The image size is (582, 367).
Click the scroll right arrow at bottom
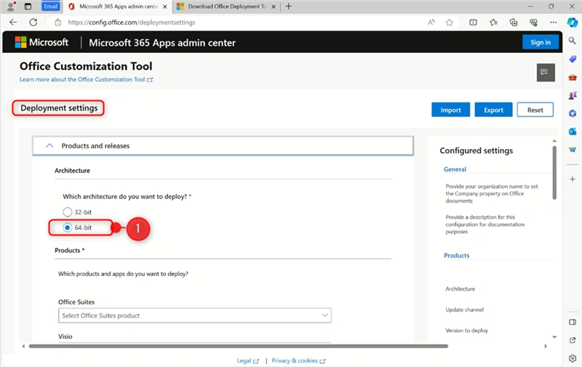click(546, 346)
